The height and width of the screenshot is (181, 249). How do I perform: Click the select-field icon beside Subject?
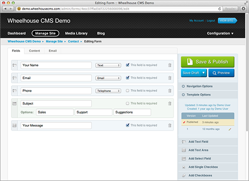pos(14,103)
